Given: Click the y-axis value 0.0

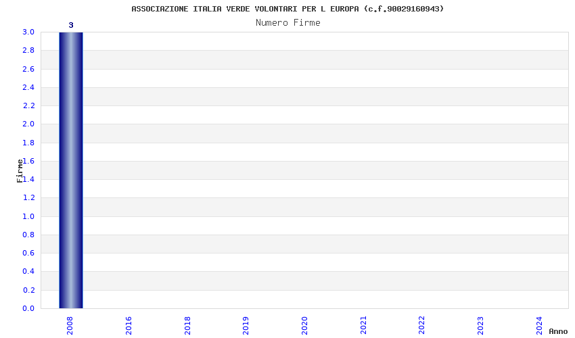Looking at the screenshot, I should coord(28,308).
